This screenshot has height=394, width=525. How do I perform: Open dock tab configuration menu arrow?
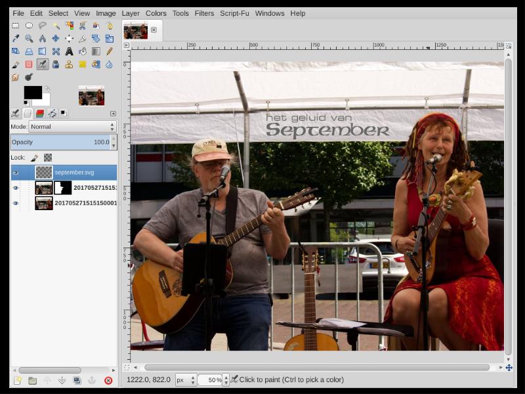click(113, 114)
